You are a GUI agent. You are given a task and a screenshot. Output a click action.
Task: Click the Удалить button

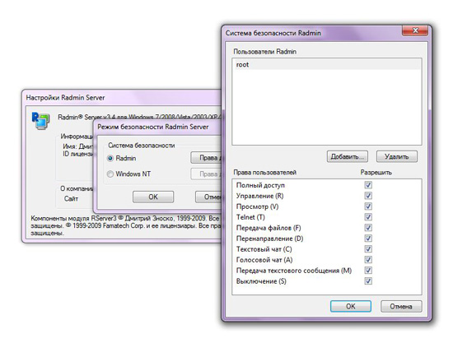397,156
